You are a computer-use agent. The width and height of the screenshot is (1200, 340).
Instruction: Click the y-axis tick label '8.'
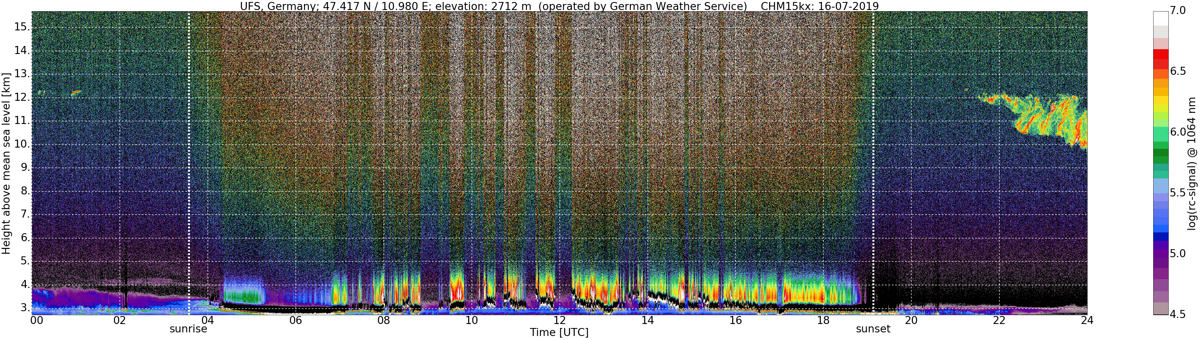tap(25, 191)
